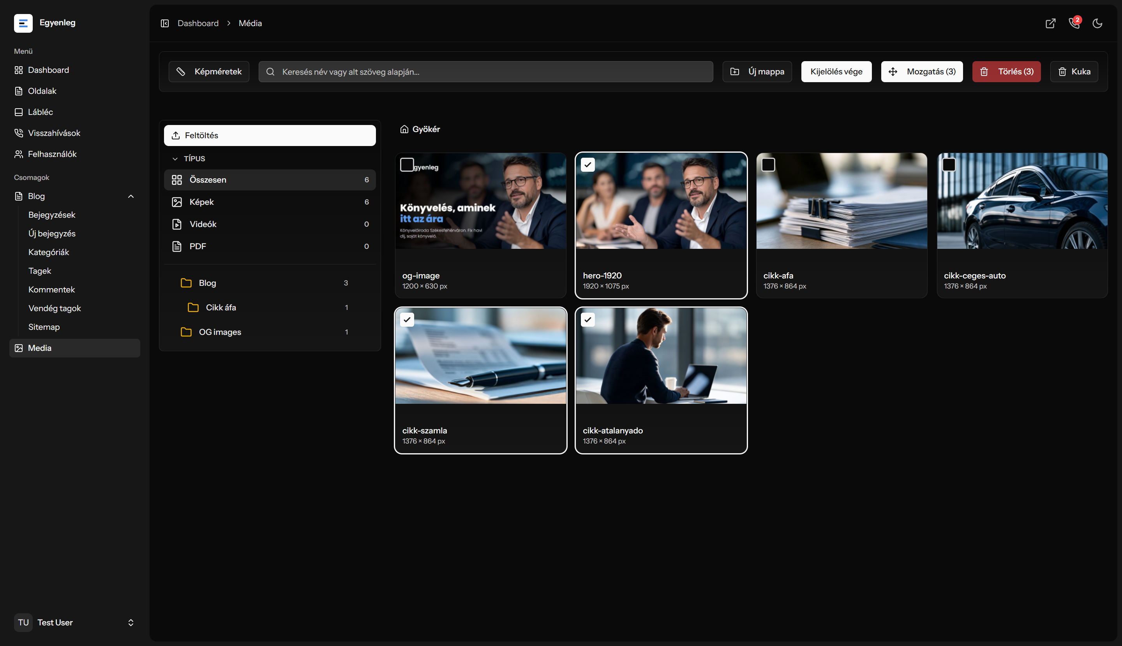Open the cikk-ceges-auto car thumbnail
Screen dimensions: 1122x646
(x=1022, y=201)
